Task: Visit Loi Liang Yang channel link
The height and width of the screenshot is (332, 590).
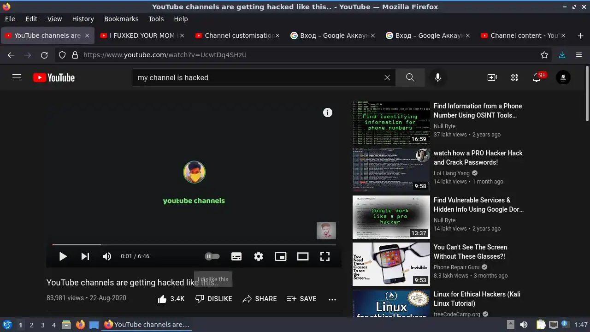Action: click(452, 173)
